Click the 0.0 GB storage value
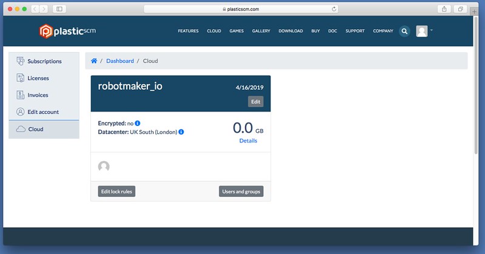The height and width of the screenshot is (254, 485). (248, 128)
